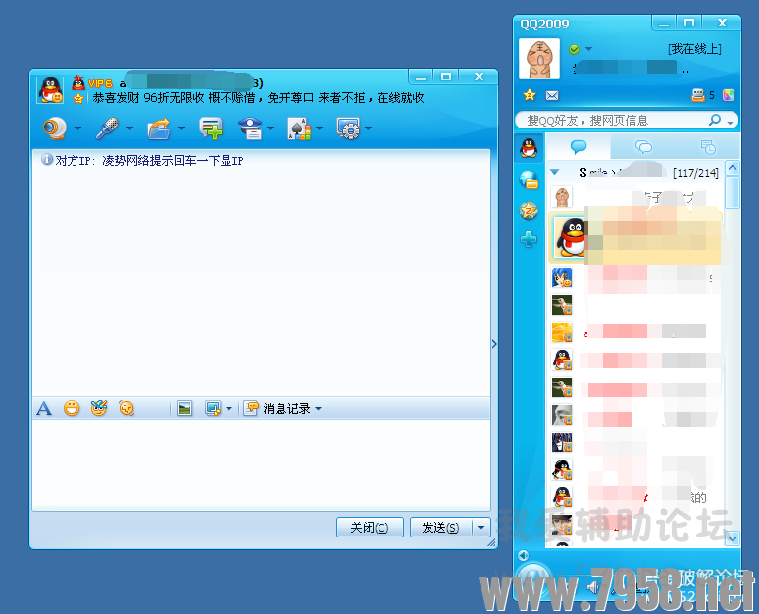Open the font settings 'A' icon

(x=44, y=409)
